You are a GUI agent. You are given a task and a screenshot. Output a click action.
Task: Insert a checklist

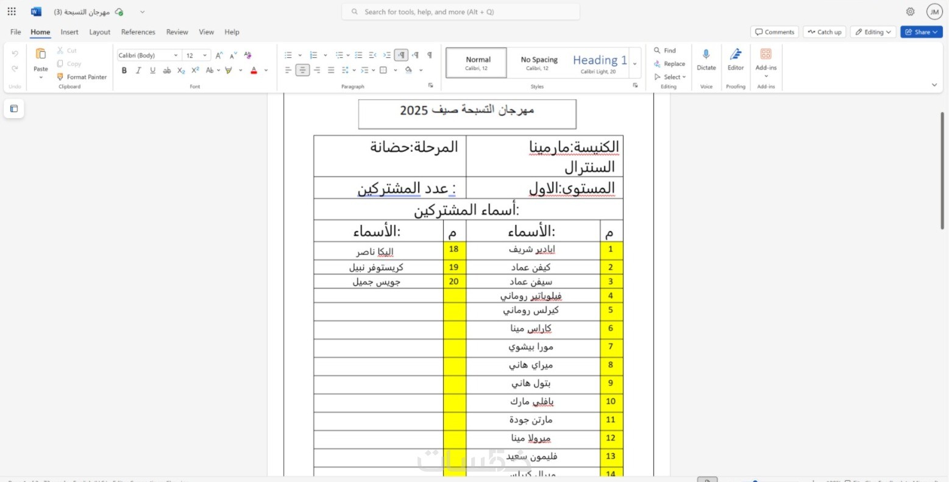(358, 55)
